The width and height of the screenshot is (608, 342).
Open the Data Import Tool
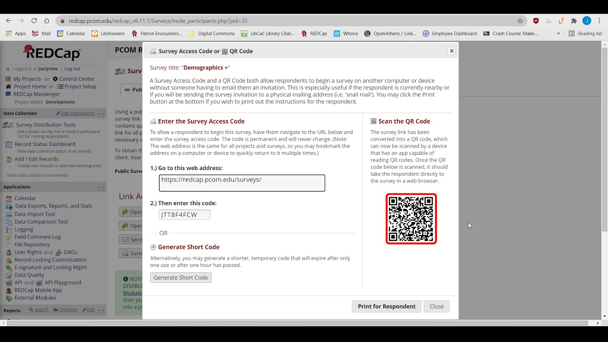tap(35, 214)
